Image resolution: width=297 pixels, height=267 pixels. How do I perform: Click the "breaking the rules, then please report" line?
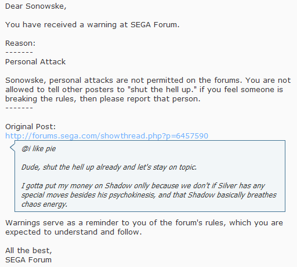click(x=103, y=99)
